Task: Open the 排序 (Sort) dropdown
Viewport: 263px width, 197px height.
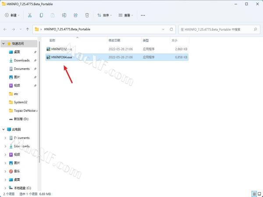Action: [x=104, y=15]
